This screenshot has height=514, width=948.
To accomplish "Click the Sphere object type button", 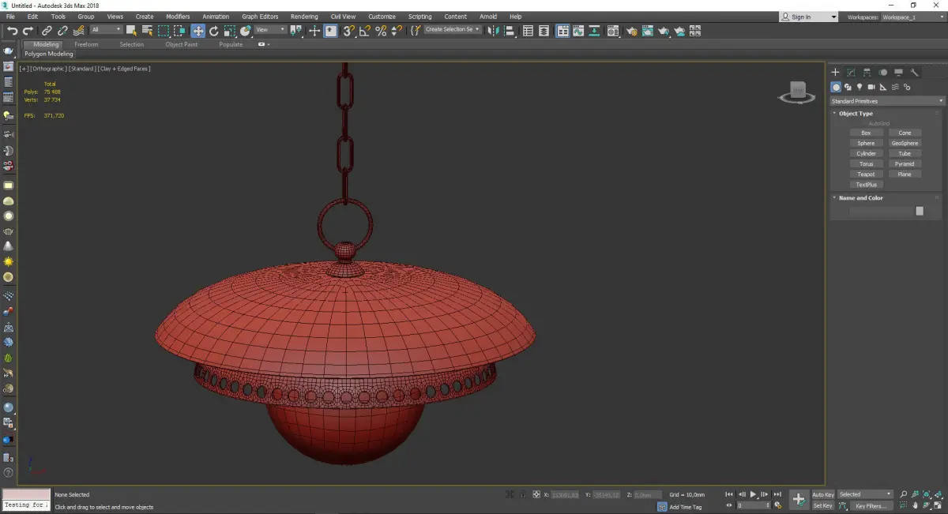I will click(x=866, y=144).
